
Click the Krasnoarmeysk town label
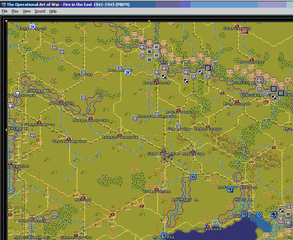[x=120, y=137]
